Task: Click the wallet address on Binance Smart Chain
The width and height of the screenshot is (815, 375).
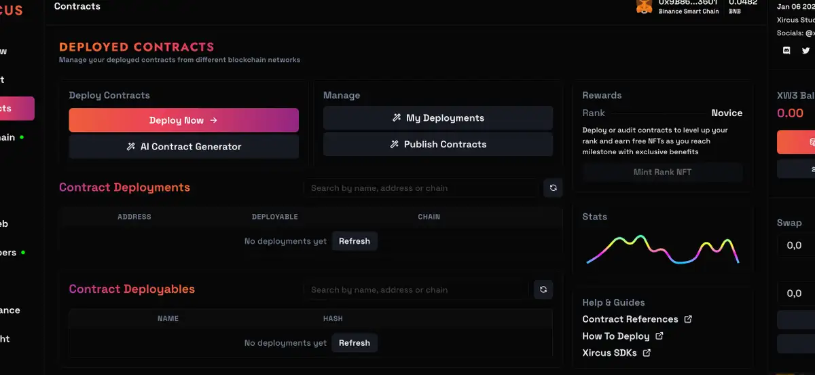Action: click(688, 3)
